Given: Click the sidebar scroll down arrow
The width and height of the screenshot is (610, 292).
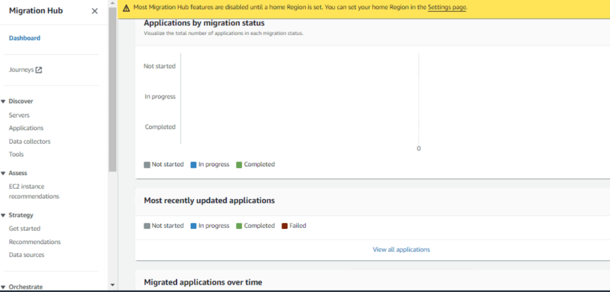Looking at the screenshot, I should click(x=113, y=285).
